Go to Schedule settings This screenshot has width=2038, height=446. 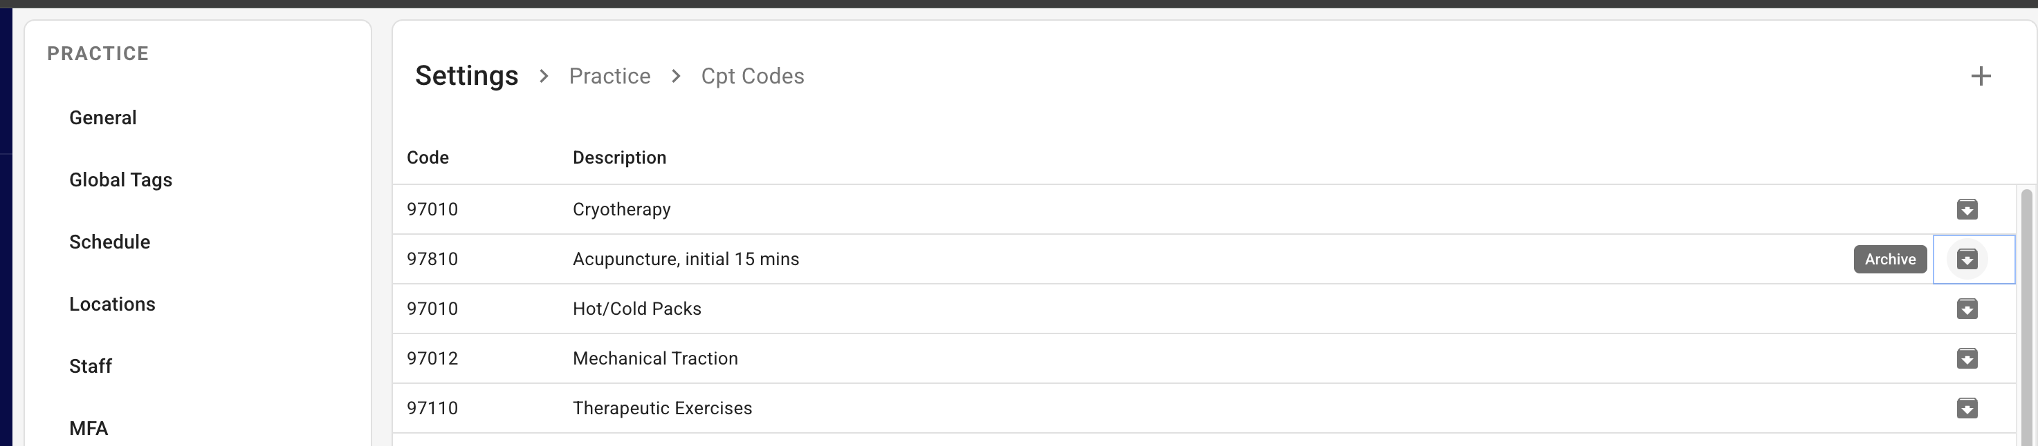tap(109, 242)
